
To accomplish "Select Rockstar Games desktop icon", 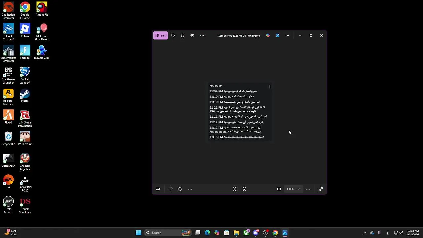I will [x=8, y=97].
